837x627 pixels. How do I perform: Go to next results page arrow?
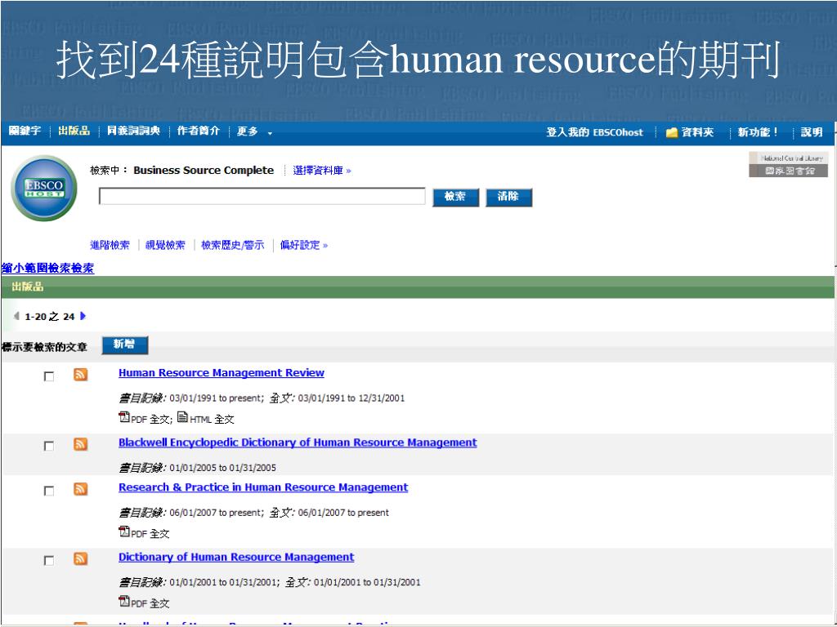tap(83, 317)
